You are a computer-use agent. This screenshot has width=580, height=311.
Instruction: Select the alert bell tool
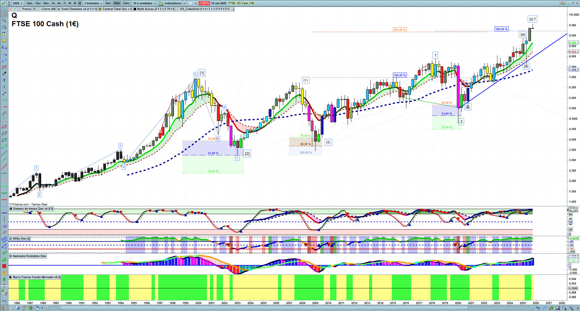4,40
